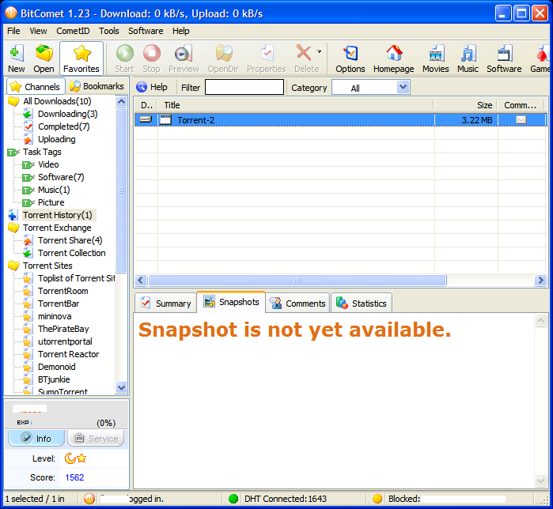The height and width of the screenshot is (509, 553).
Task: Open the Demonoid site link
Action: [57, 367]
